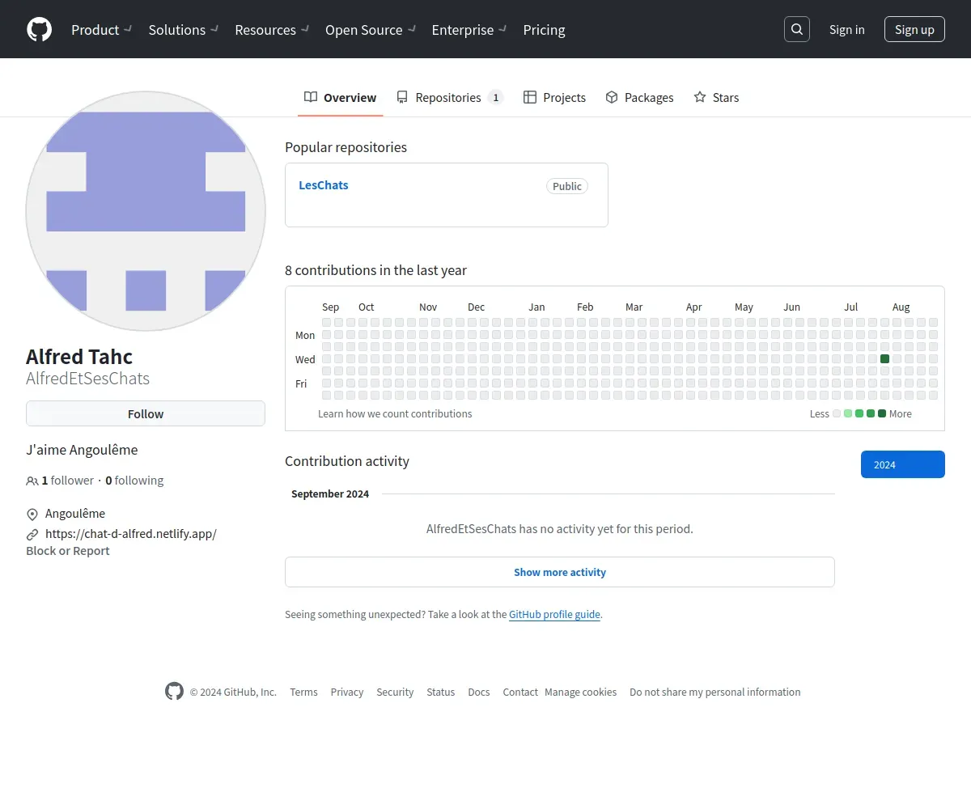Viewport: 971px width, 809px height.
Task: Click the profile avatar image
Action: tap(146, 211)
